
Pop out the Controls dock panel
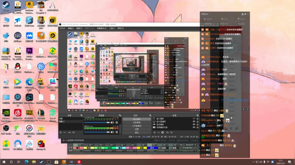150,115
